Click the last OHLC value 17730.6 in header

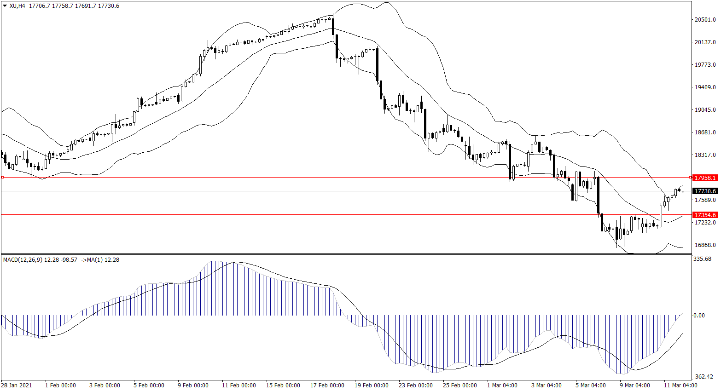(109, 6)
